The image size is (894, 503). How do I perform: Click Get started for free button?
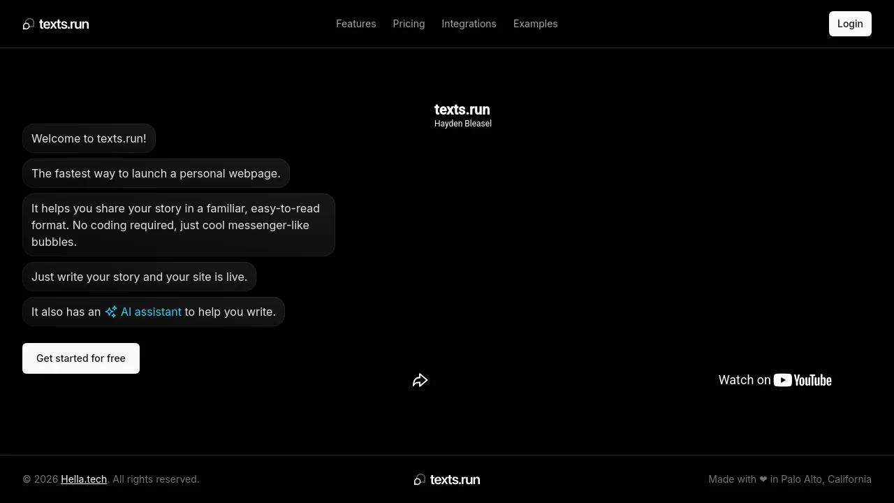pyautogui.click(x=81, y=358)
